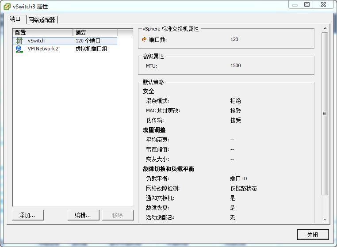
Task: Click the 安全 heading
Action: pos(148,91)
